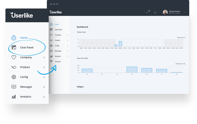Expand Messages chevron in dashboard sidebar
197x124 pixels.
(68, 51)
